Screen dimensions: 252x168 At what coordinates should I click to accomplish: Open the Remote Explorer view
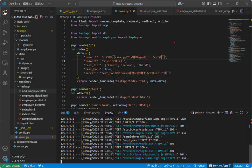(5, 63)
